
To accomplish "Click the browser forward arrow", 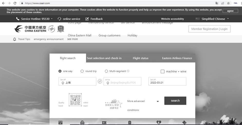I will (x=9, y=3).
